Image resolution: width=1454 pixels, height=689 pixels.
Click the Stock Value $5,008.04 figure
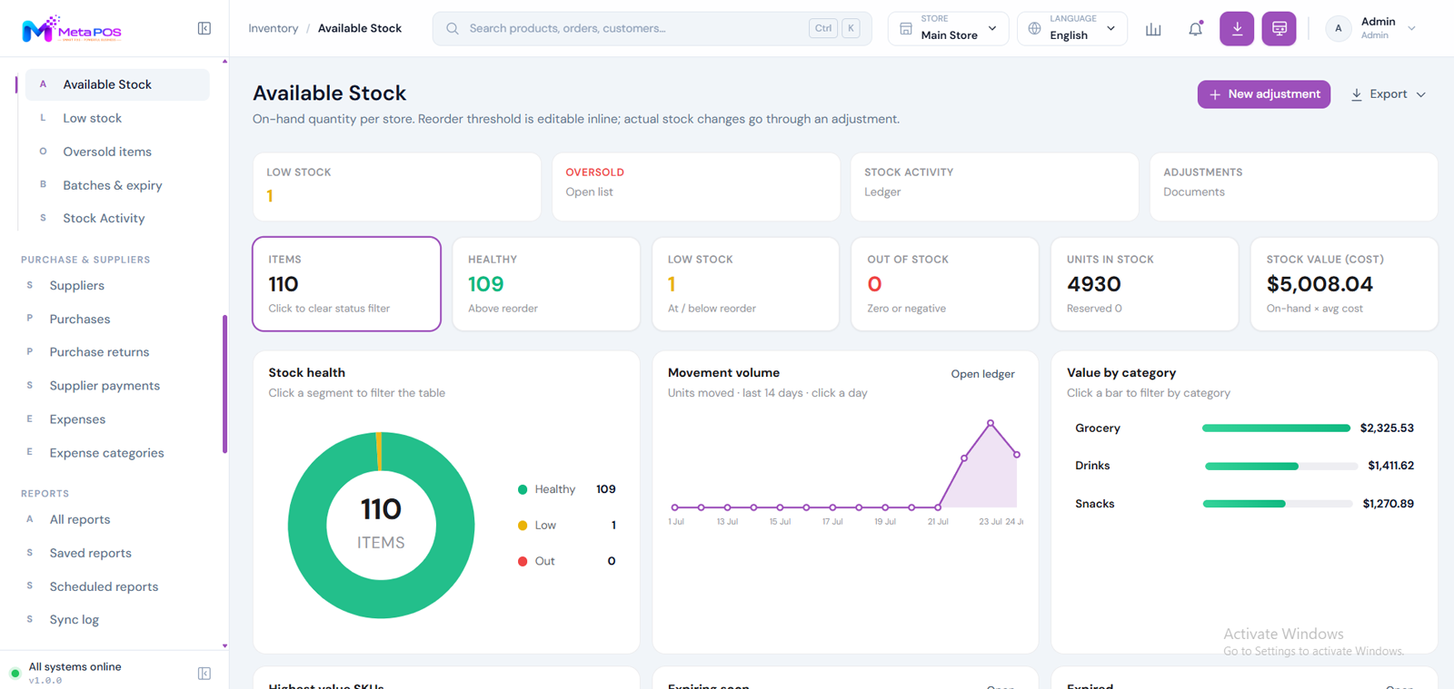pos(1320,284)
